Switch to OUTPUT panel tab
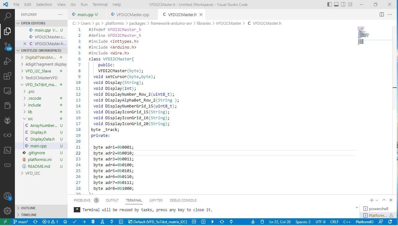 (x=112, y=200)
